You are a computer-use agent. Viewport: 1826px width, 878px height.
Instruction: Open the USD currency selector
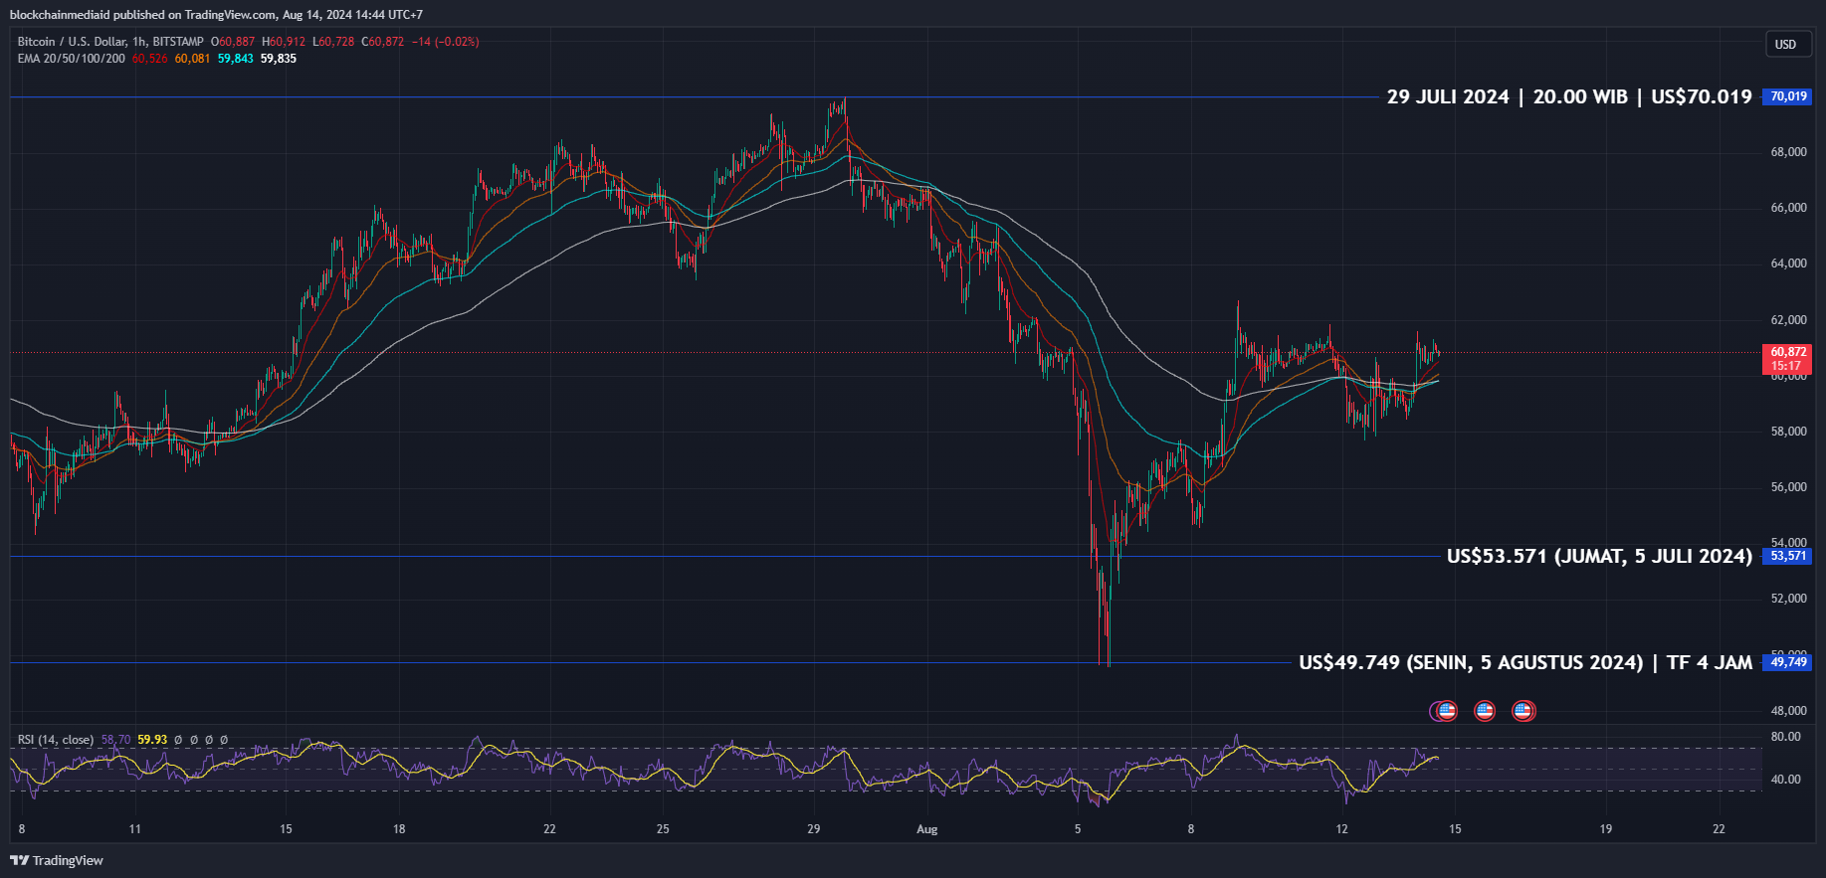pos(1786,44)
